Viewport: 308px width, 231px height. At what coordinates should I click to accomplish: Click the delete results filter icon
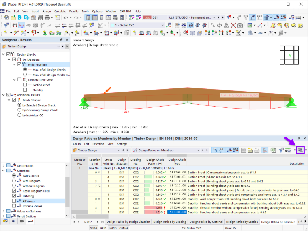point(229,17)
